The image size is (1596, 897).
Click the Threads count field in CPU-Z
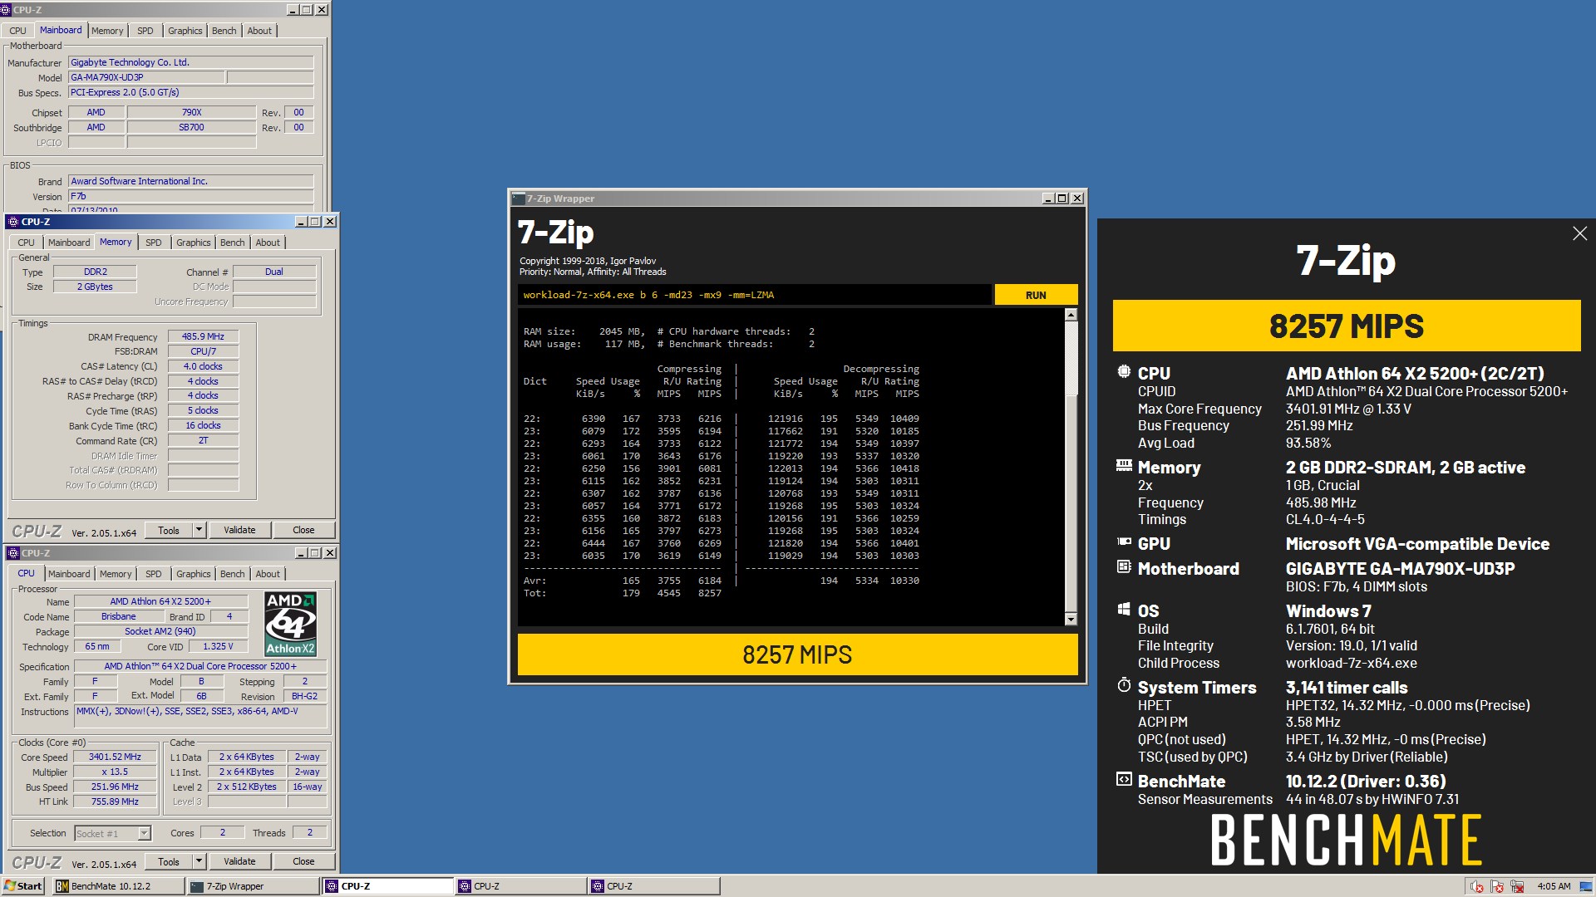tap(309, 832)
